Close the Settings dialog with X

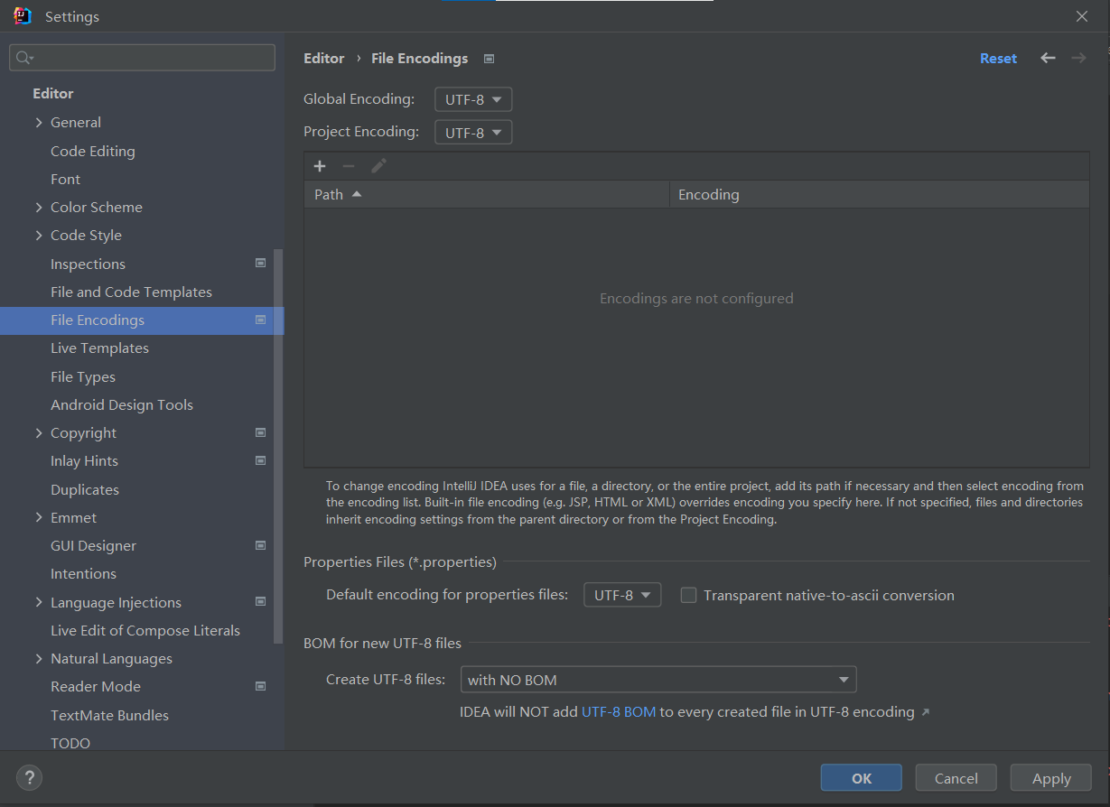point(1082,16)
